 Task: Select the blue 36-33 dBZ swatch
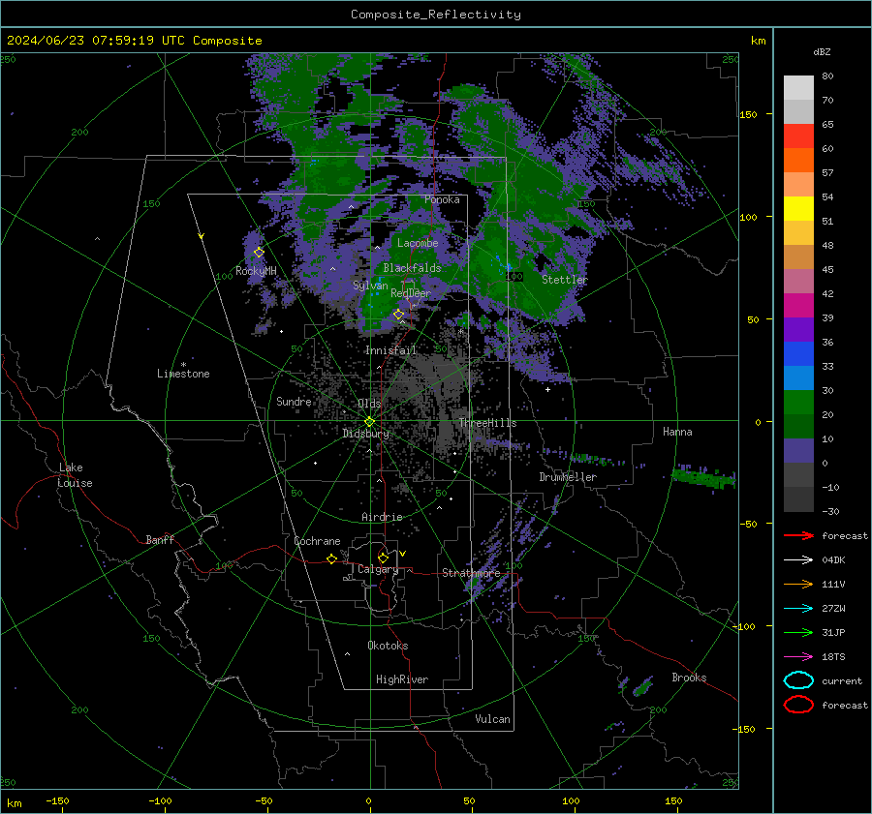(798, 354)
